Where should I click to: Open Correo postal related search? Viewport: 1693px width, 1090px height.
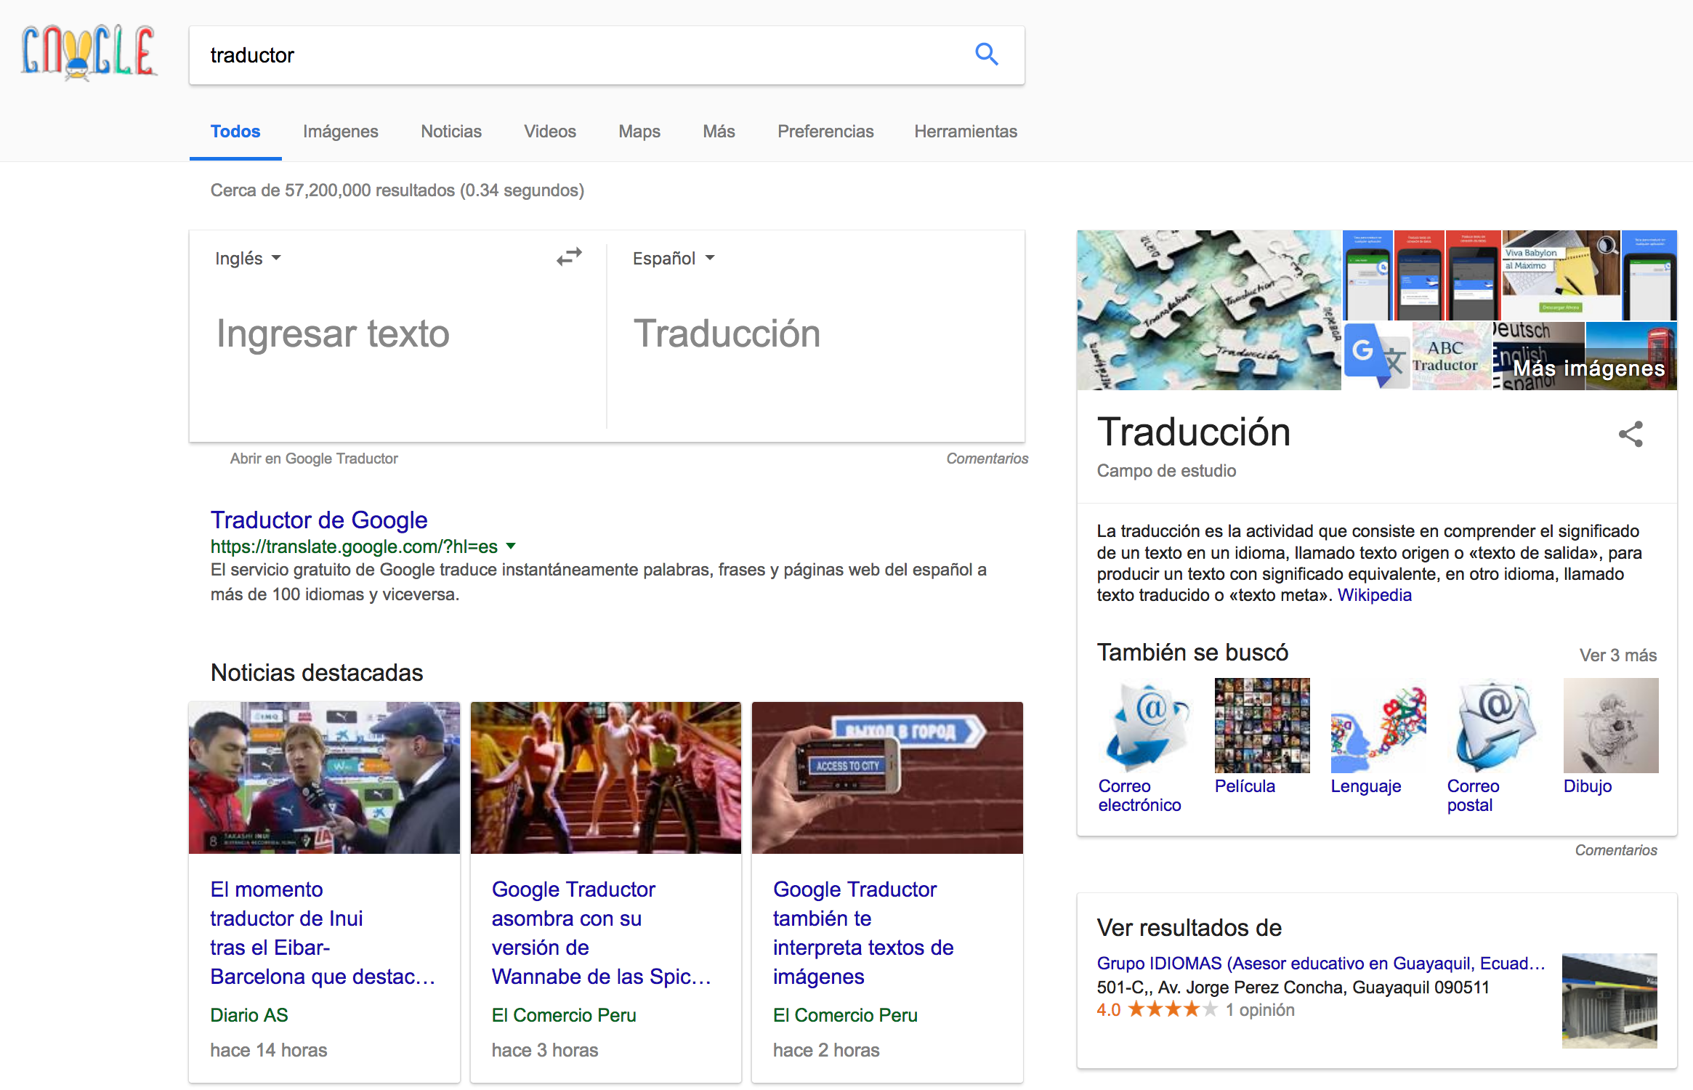(x=1473, y=796)
